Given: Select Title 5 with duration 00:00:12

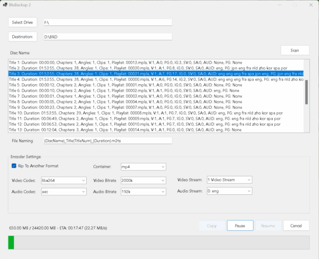Looking at the screenshot, I should [156, 85].
